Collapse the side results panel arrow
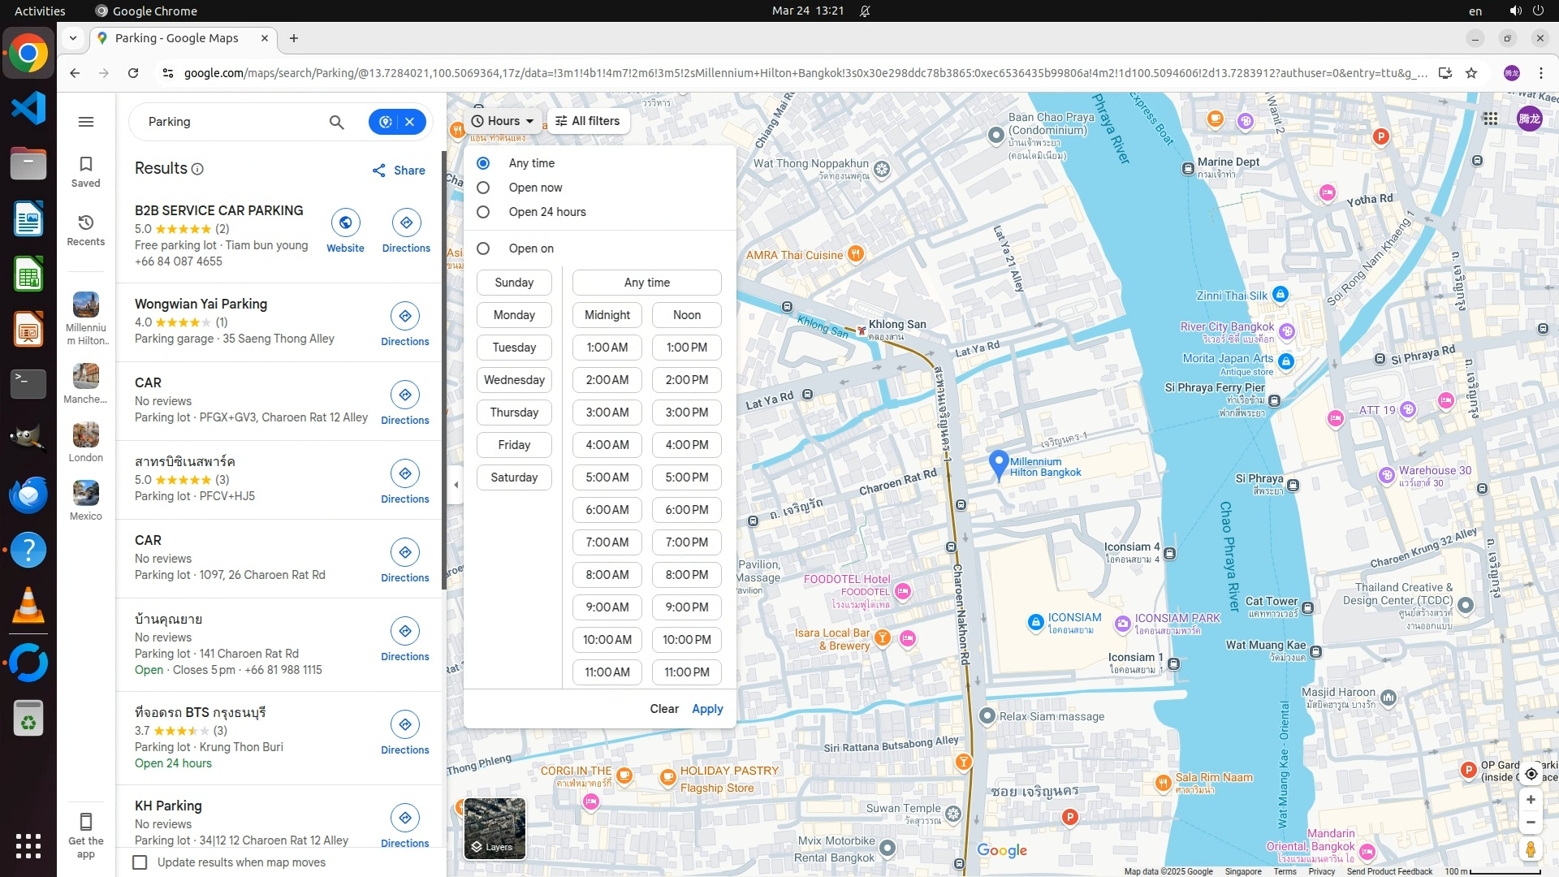This screenshot has height=877, width=1559. [456, 485]
